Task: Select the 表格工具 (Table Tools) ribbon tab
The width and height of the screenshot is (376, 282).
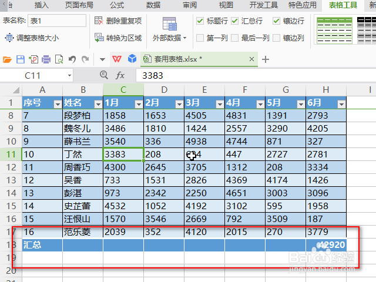Action: 343,5
